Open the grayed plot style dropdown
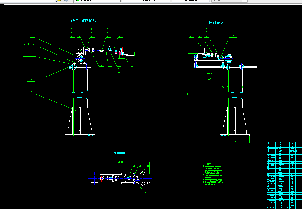The width and height of the screenshot is (302, 209). click(230, 1)
